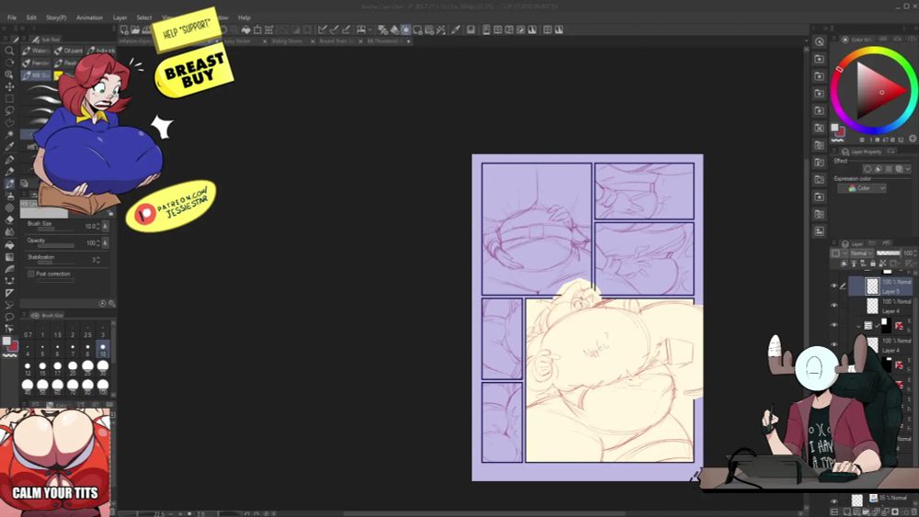Adjust the Stabilization stepper arrows
The width and height of the screenshot is (919, 517).
coord(97,259)
